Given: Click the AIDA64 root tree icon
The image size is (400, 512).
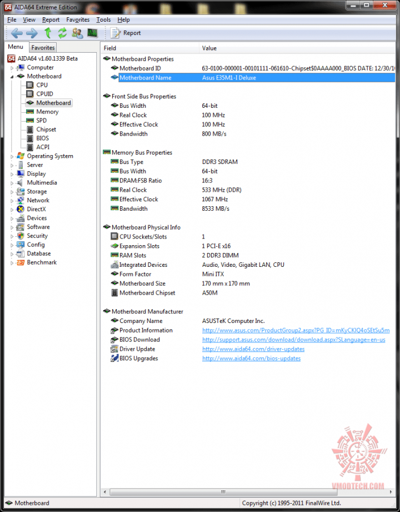Looking at the screenshot, I should tap(12, 59).
